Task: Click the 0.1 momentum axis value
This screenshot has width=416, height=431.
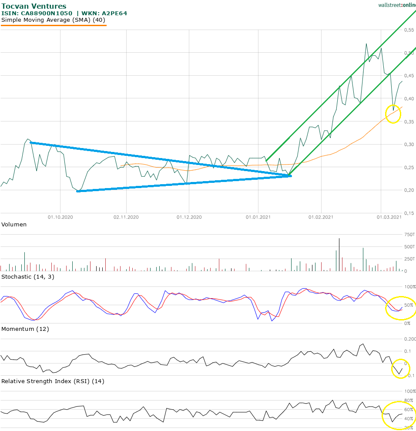Action: (407, 351)
